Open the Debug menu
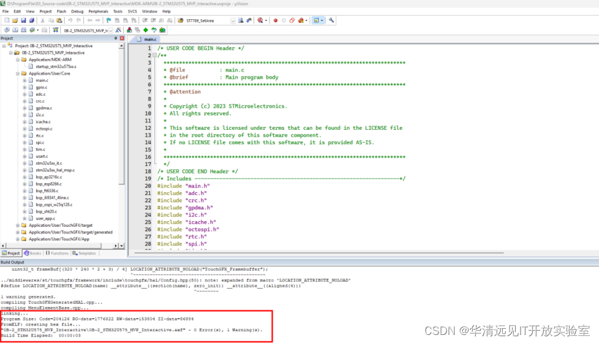The width and height of the screenshot is (599, 343). tap(77, 11)
